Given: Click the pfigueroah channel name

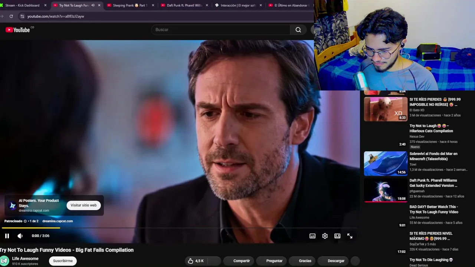Looking at the screenshot, I should [417, 191].
